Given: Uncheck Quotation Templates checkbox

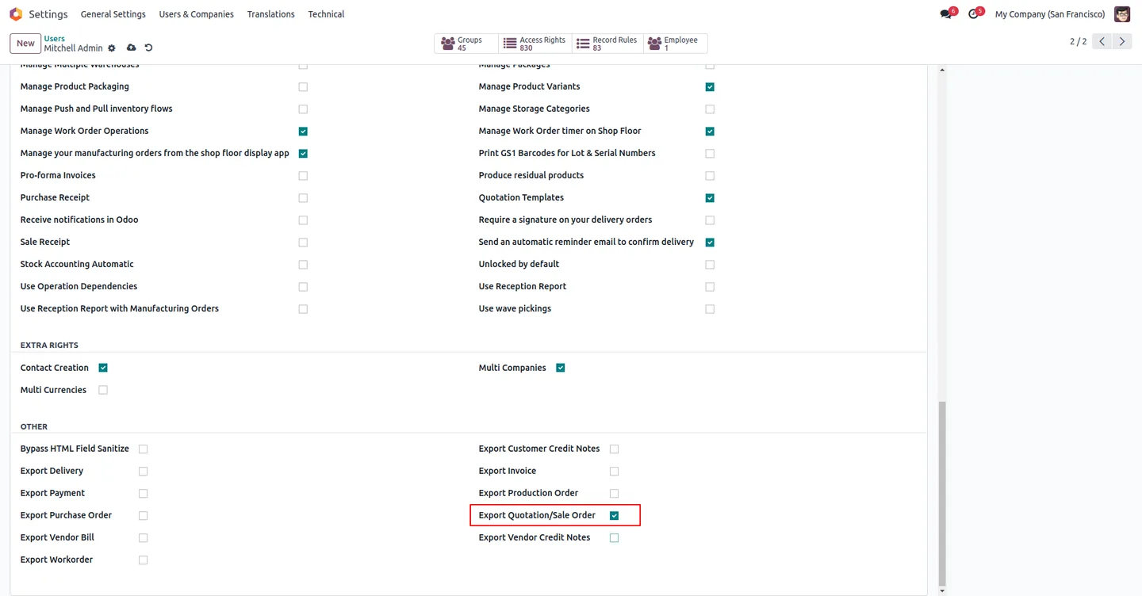Looking at the screenshot, I should click(x=710, y=198).
